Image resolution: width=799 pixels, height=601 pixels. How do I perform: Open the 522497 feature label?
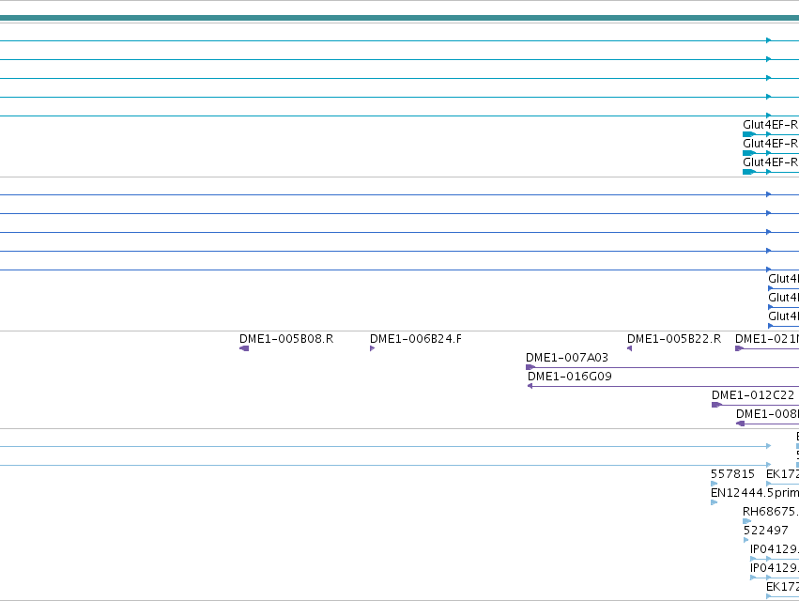tap(766, 531)
